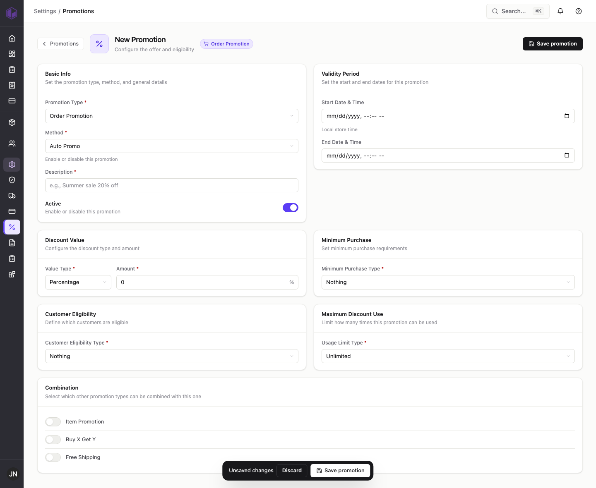Enable Buy X Get Y combination toggle
The height and width of the screenshot is (488, 596).
pyautogui.click(x=53, y=440)
